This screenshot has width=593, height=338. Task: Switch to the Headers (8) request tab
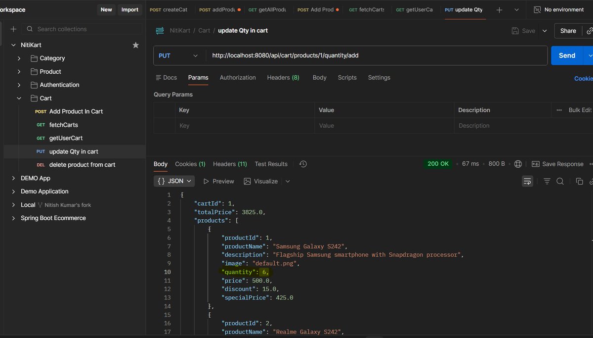[x=283, y=78]
